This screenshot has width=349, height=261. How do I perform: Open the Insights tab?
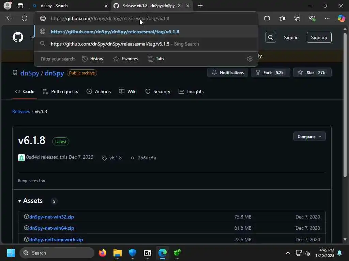191,91
